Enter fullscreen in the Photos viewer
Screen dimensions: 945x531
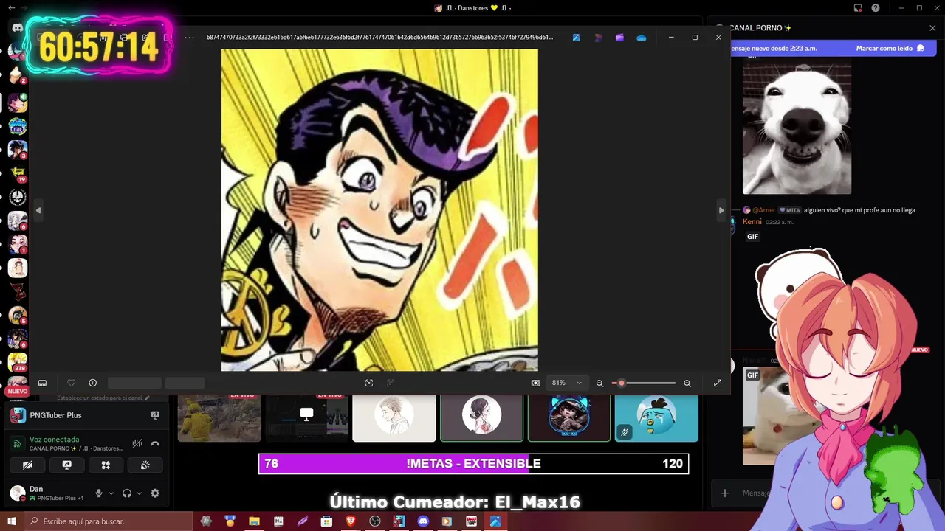point(717,383)
